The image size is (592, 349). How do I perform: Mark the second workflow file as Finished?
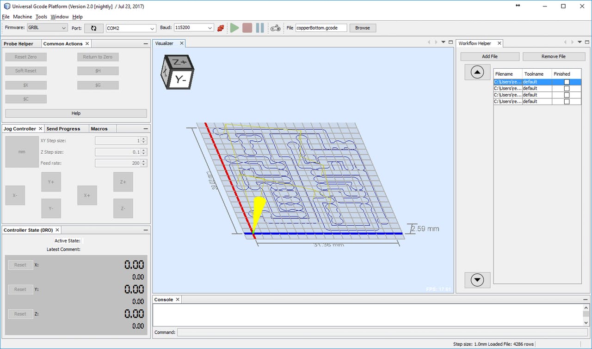(567, 88)
